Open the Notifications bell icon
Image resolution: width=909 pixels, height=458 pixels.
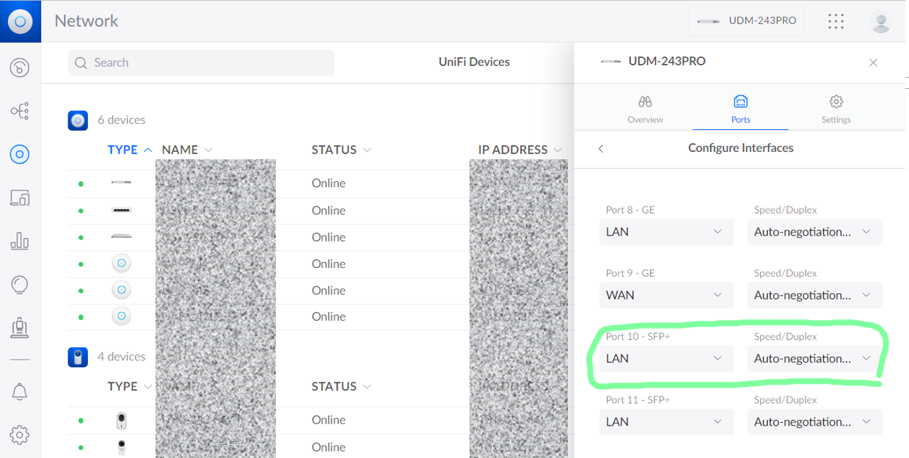(20, 392)
